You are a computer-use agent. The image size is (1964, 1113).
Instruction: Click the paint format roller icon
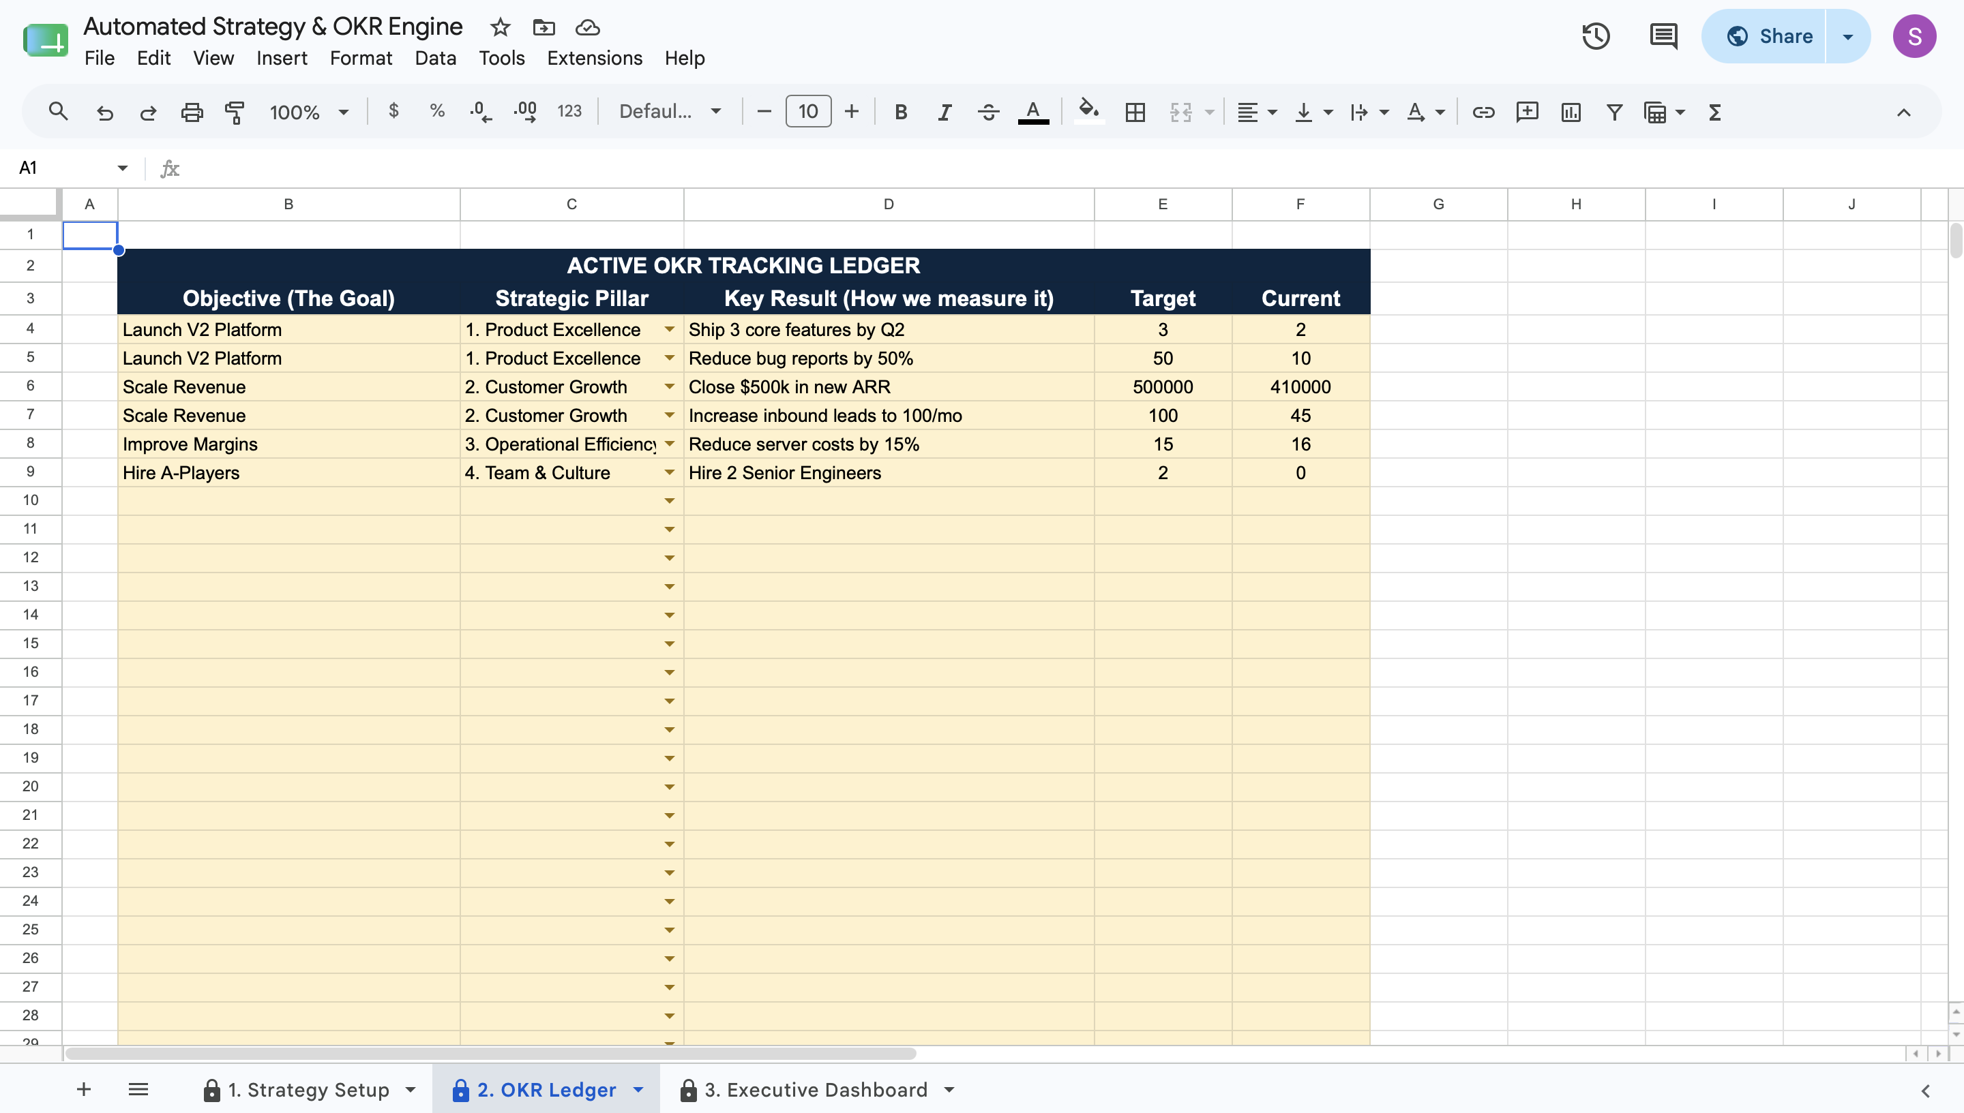click(x=234, y=112)
